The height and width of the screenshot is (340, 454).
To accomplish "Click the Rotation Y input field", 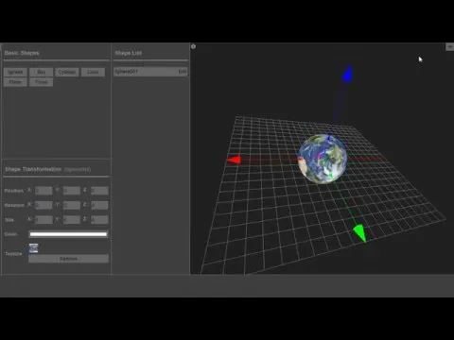I will 72,205.
